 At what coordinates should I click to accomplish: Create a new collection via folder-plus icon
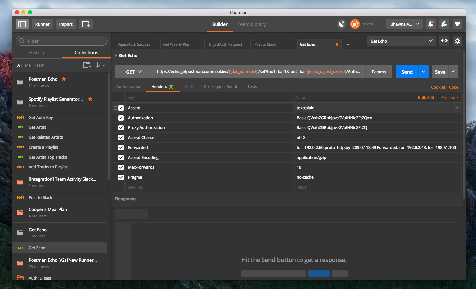click(x=87, y=65)
